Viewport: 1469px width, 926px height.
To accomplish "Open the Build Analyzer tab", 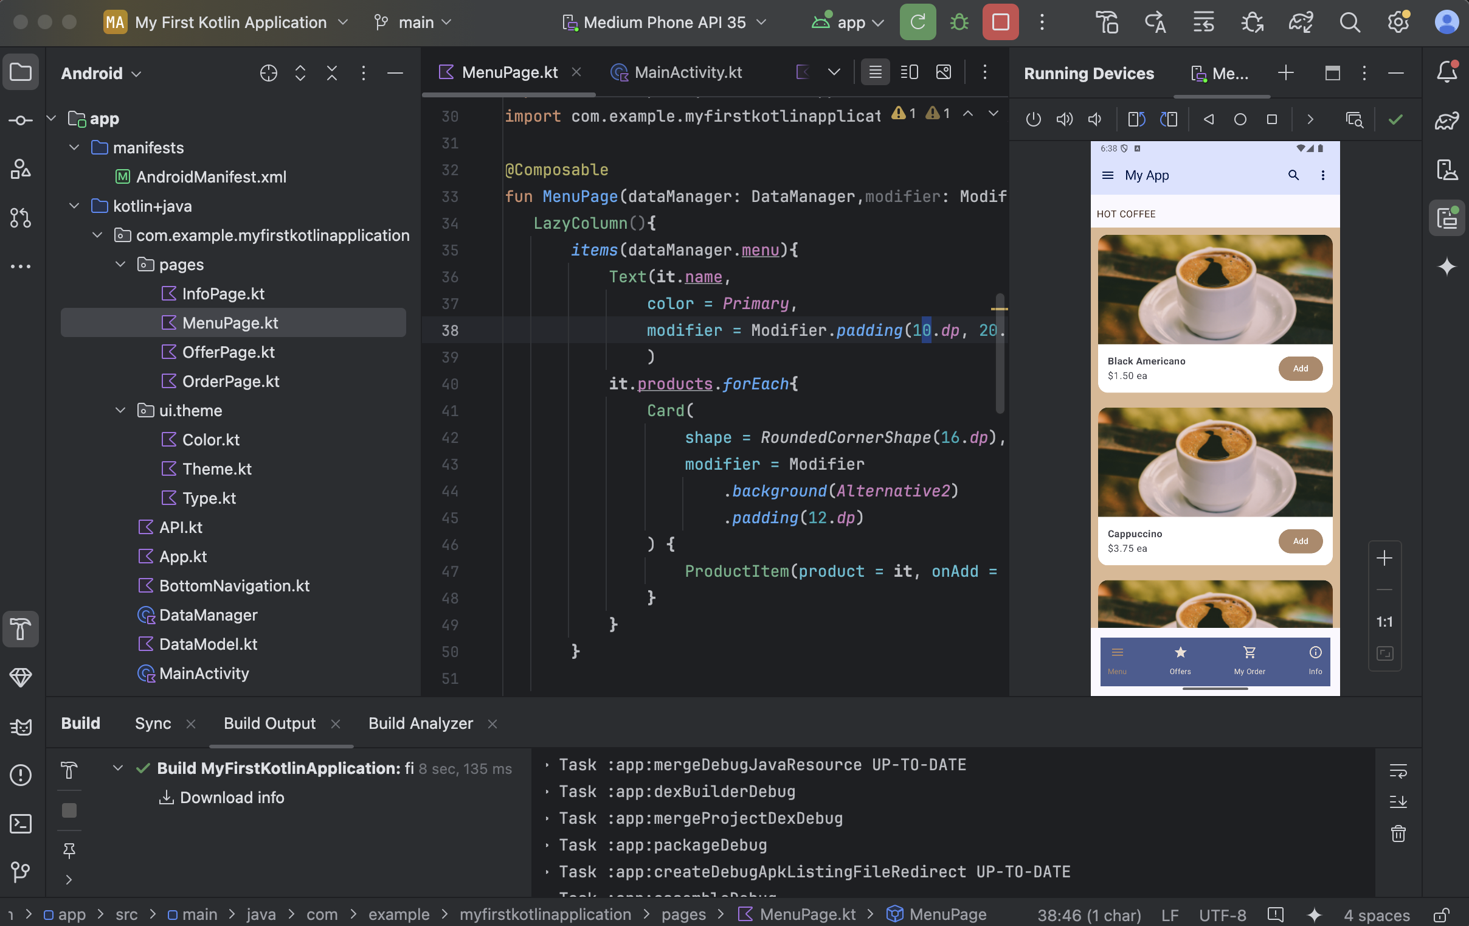I will 420,723.
